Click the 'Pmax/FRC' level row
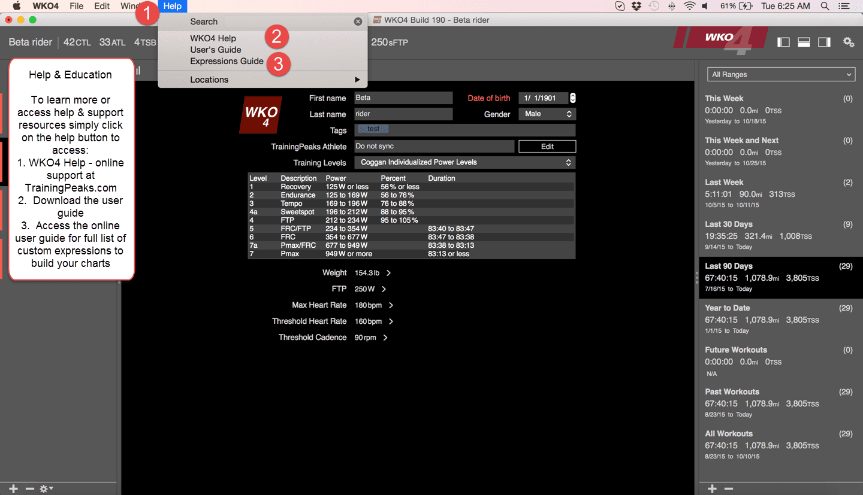This screenshot has width=863, height=495. [x=411, y=245]
